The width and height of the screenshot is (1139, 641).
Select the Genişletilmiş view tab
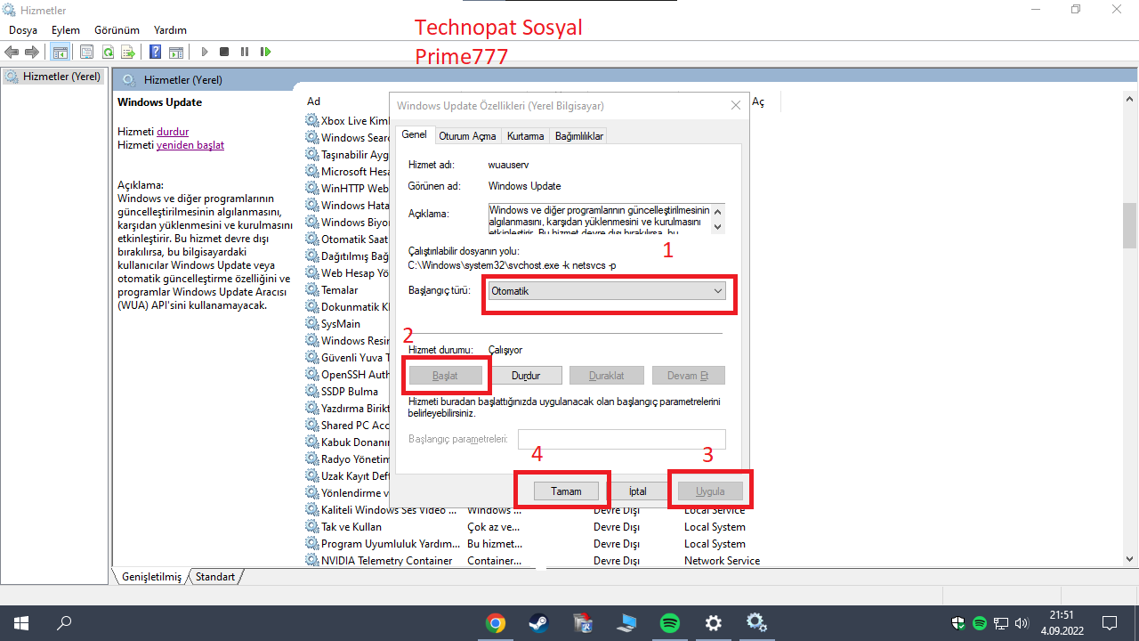pos(151,577)
